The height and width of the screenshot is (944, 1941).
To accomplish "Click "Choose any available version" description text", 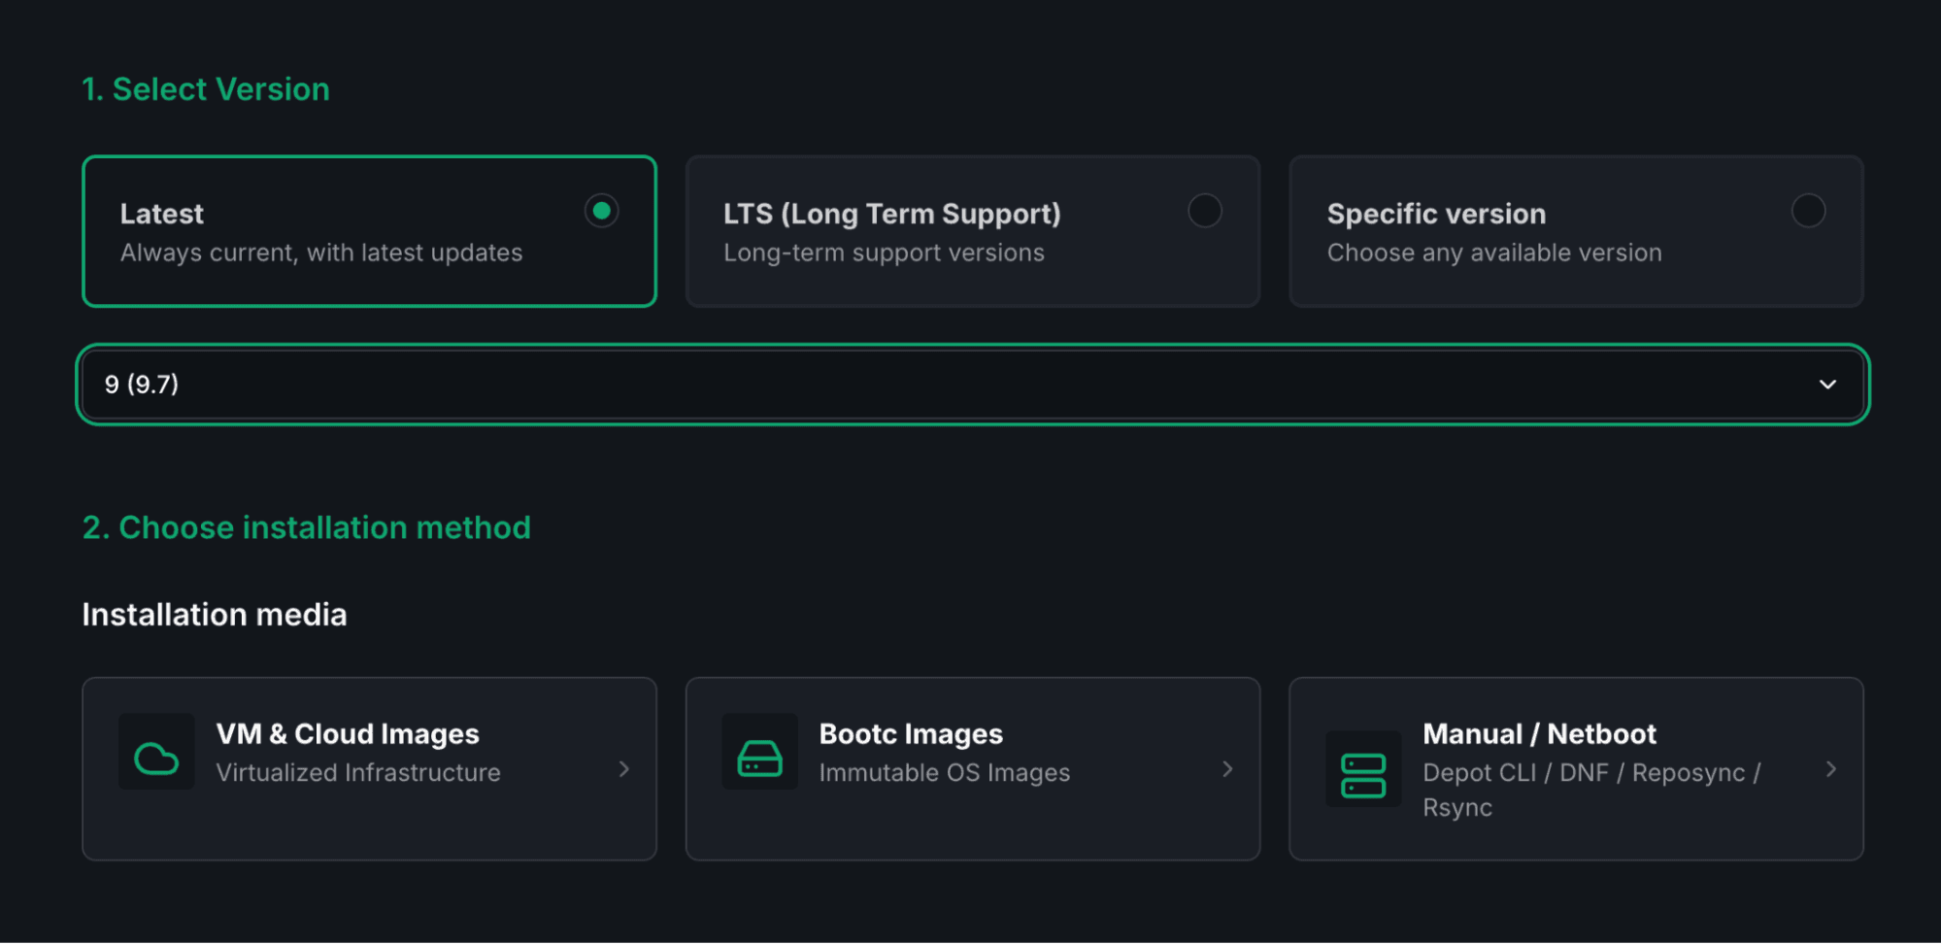I will pos(1493,253).
